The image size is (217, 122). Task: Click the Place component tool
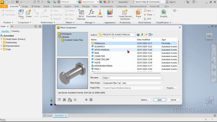21,14
